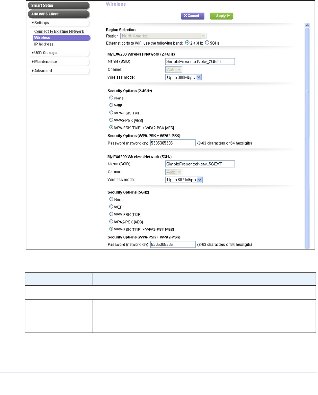Select WPA-PSK + WPA2-PSK mixed for 2.4GHz
This screenshot has height=395, width=318.
111,128
